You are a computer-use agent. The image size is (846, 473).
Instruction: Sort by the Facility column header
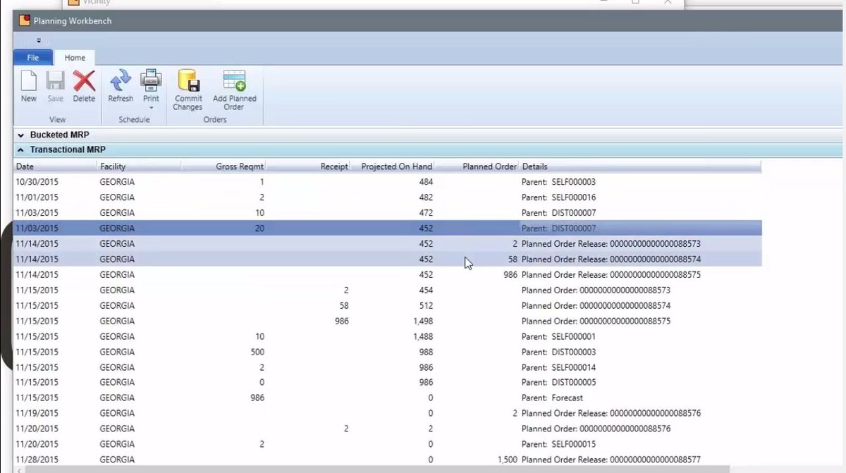(139, 166)
